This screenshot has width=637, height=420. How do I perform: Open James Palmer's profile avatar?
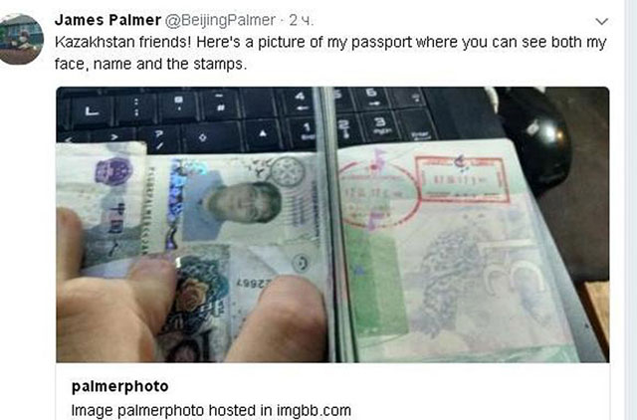coord(20,39)
